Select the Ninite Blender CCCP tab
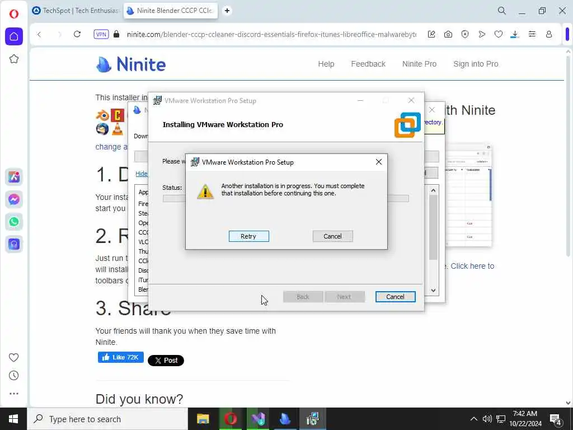The width and height of the screenshot is (573, 430). tap(171, 11)
